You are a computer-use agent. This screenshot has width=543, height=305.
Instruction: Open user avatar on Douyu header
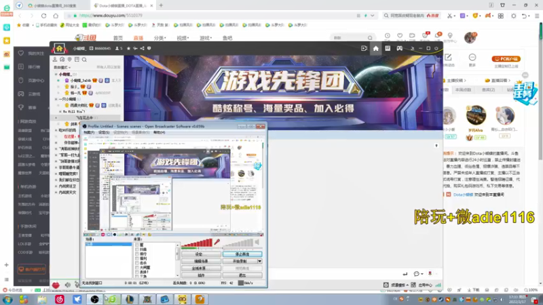[x=470, y=37]
